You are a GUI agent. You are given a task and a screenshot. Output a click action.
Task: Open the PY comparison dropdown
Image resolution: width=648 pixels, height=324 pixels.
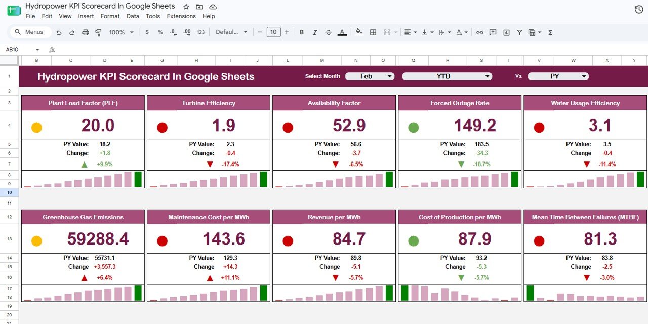pos(558,76)
